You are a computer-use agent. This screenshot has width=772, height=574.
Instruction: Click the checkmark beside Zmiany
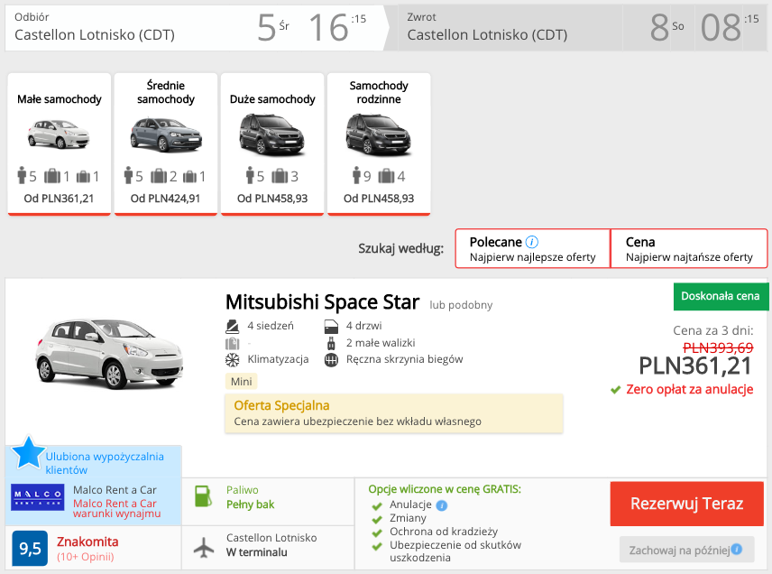point(377,519)
